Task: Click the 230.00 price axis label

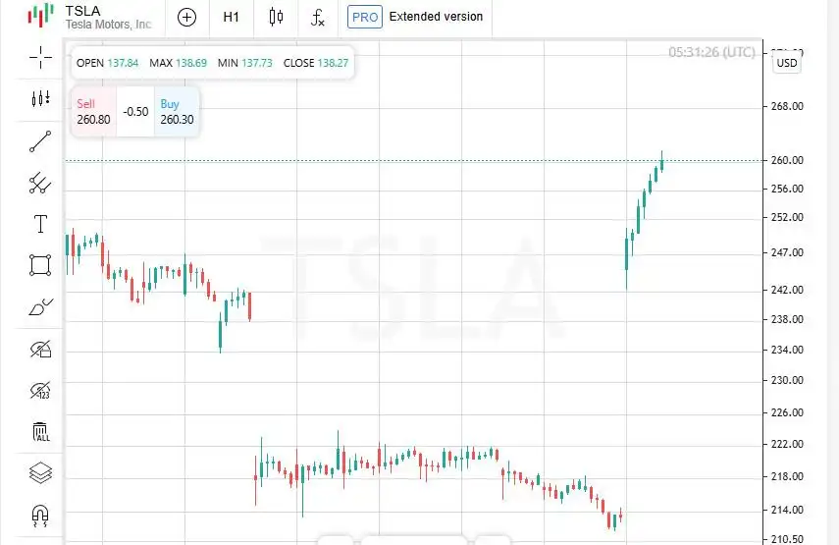Action: click(x=787, y=380)
